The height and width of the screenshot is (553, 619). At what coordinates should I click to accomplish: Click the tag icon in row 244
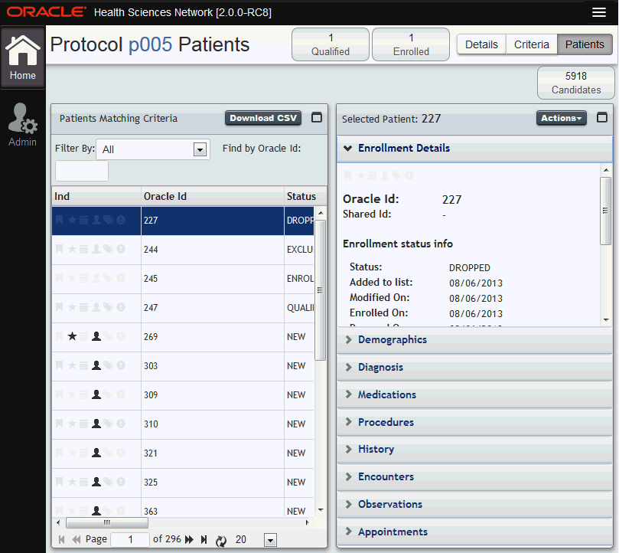108,249
